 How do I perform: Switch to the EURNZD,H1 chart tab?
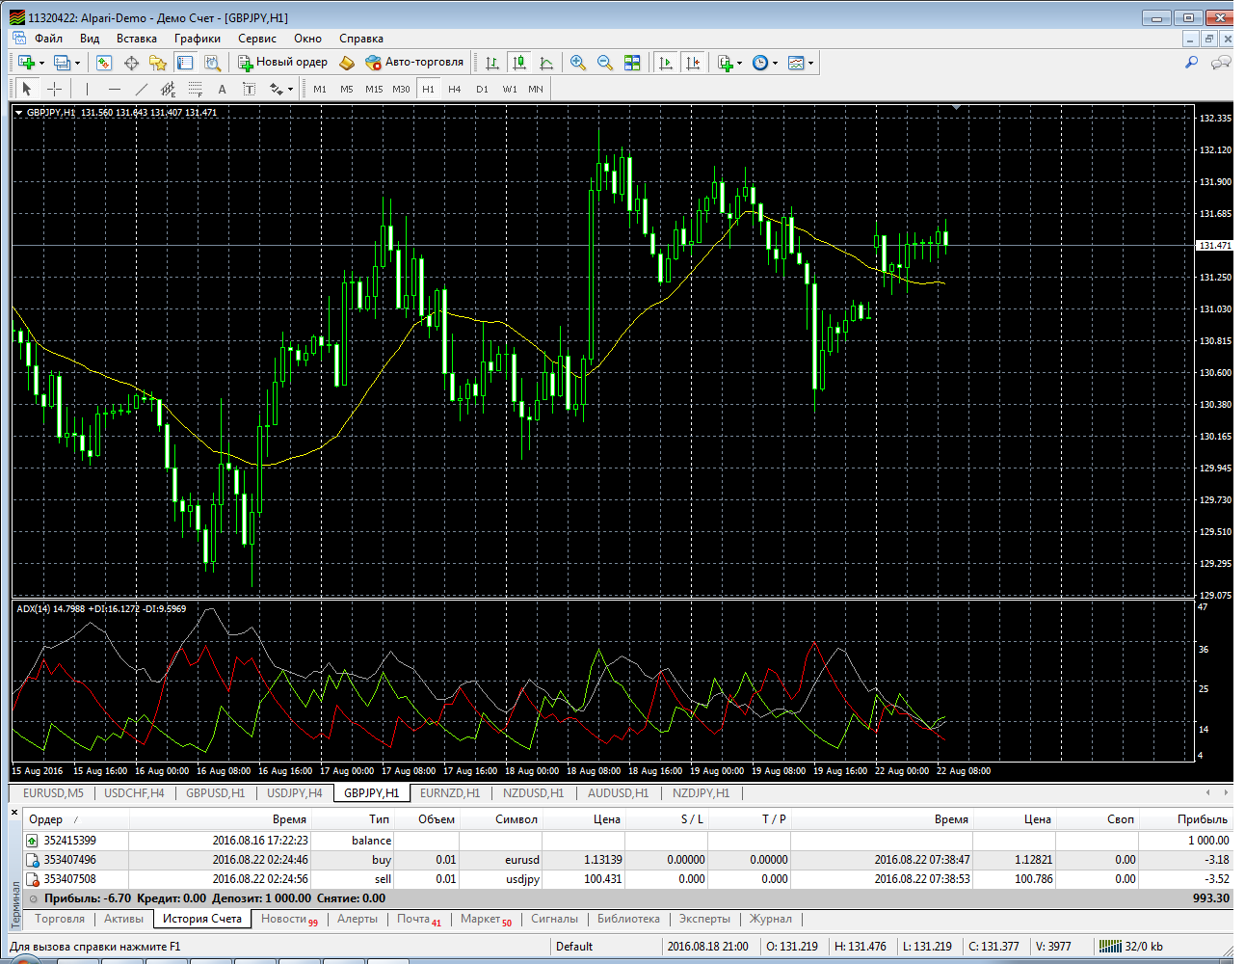pos(450,793)
